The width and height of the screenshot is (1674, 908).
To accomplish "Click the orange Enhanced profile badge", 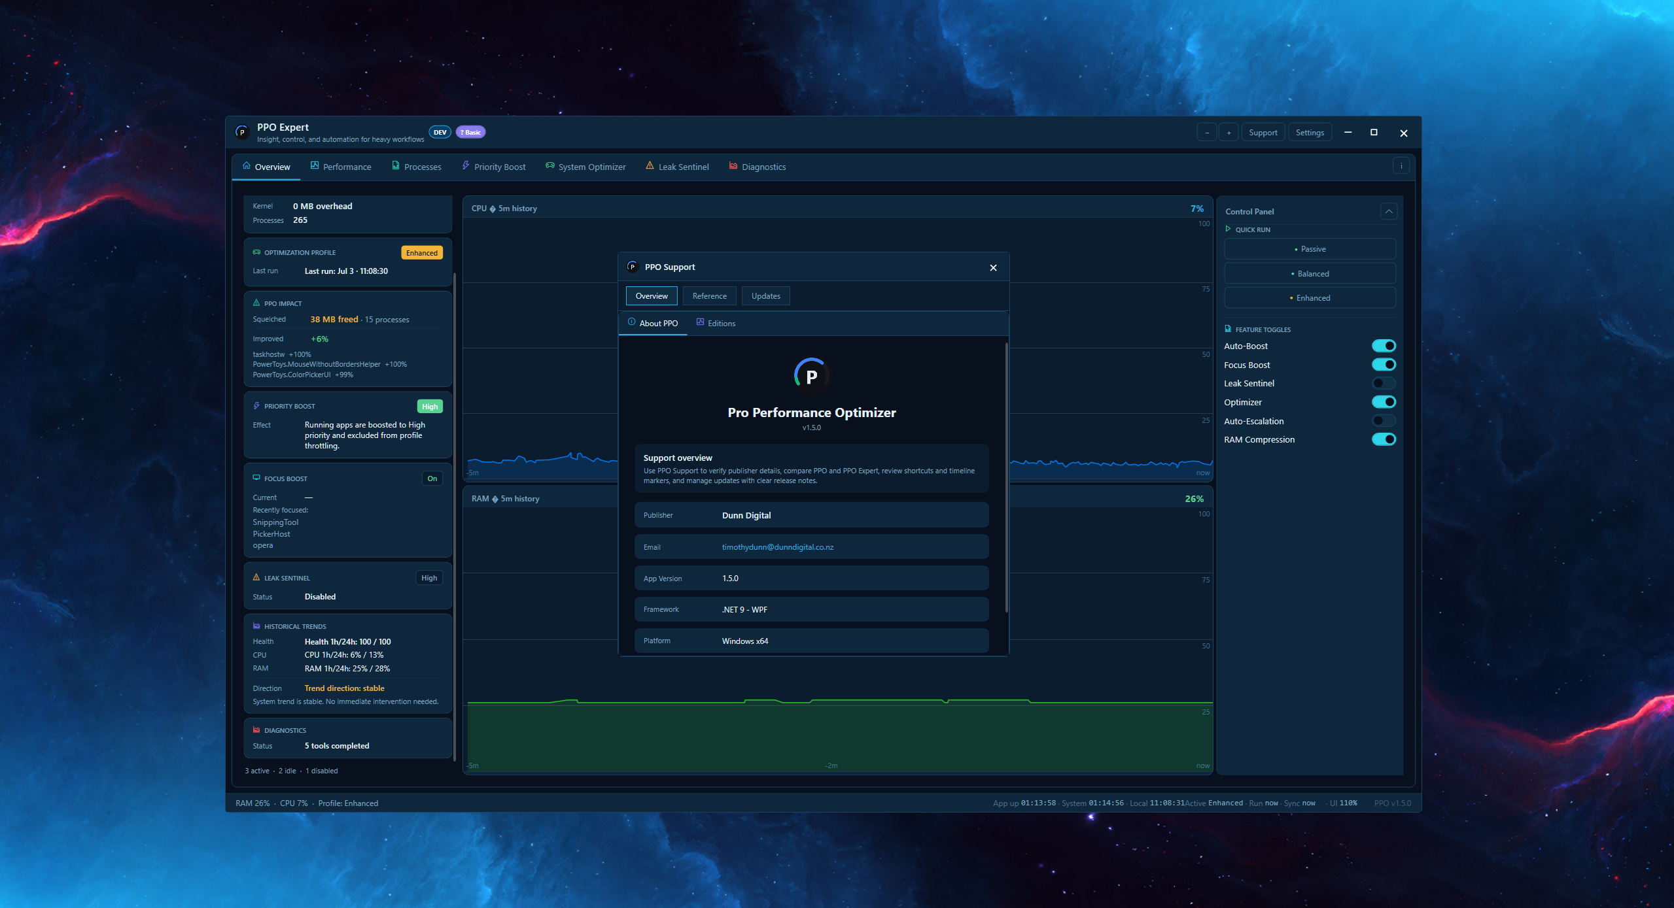I will (421, 253).
